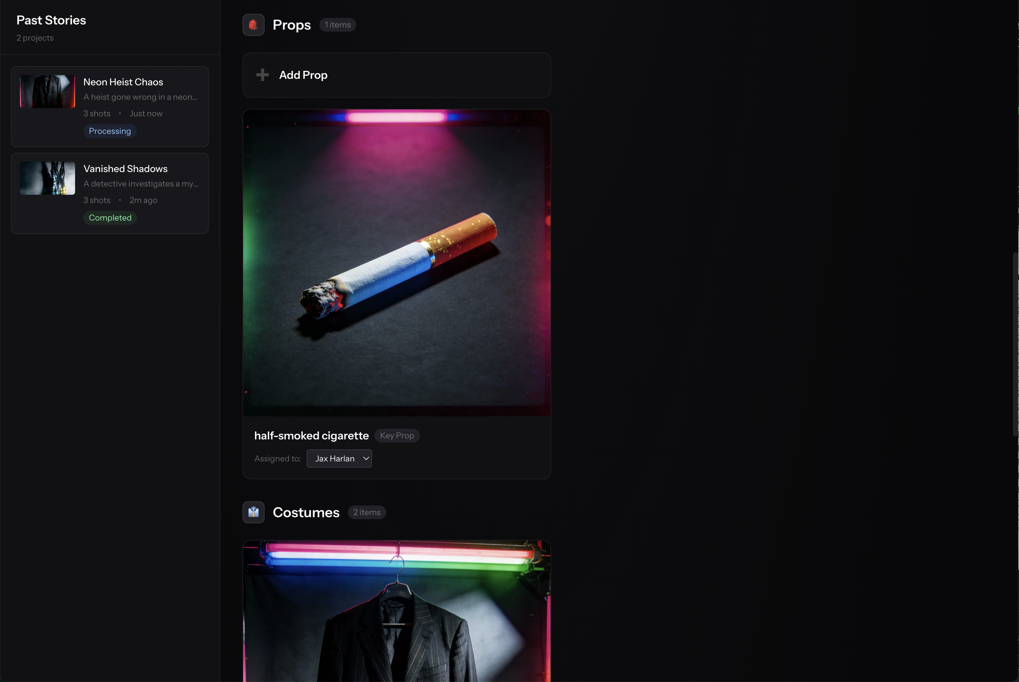The width and height of the screenshot is (1019, 682).
Task: Click the Neon Heist Chaos thumbnail image
Action: [x=48, y=91]
